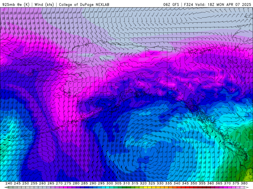Click the 340 value on the color scale
The image size is (253, 189).
[177, 183]
